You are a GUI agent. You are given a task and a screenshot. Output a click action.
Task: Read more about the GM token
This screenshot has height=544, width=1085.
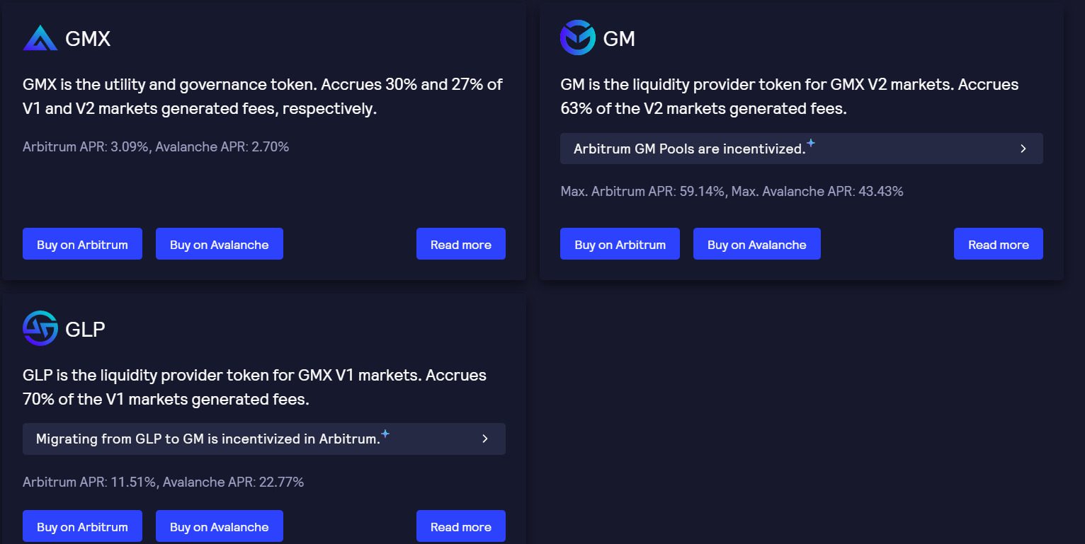click(x=998, y=244)
